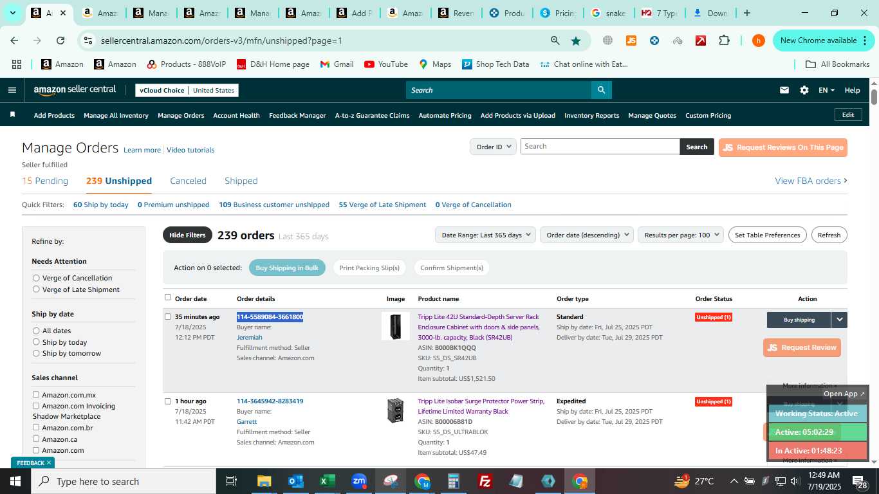879x494 pixels.
Task: Check the Amazon.com.mx sales channel box
Action: [36, 394]
